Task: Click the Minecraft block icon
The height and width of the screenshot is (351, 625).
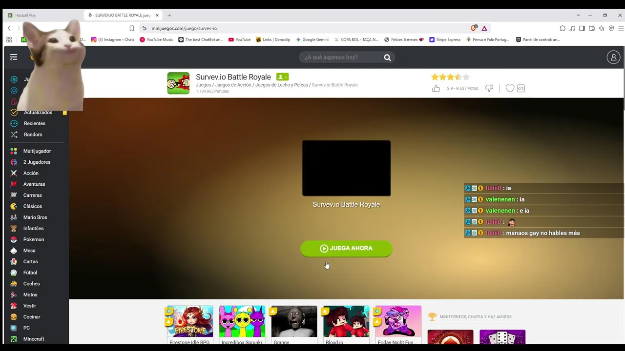Action: [x=14, y=339]
